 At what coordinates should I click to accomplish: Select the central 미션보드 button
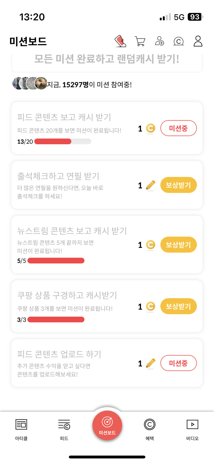[107, 426]
